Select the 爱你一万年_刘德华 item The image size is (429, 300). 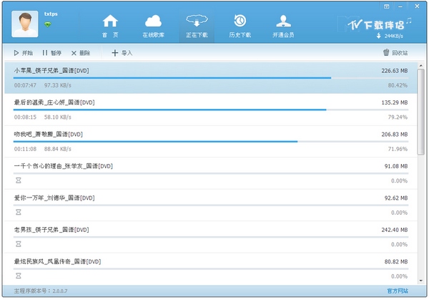point(211,205)
